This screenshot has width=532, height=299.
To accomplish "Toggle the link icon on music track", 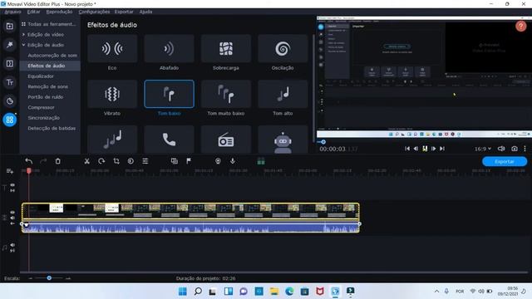I will pos(12,251).
